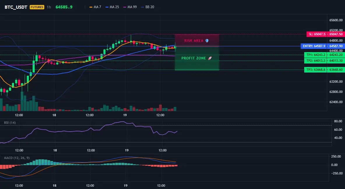
Task: Click the TP2: 64013.3 label
Action: (x=316, y=61)
